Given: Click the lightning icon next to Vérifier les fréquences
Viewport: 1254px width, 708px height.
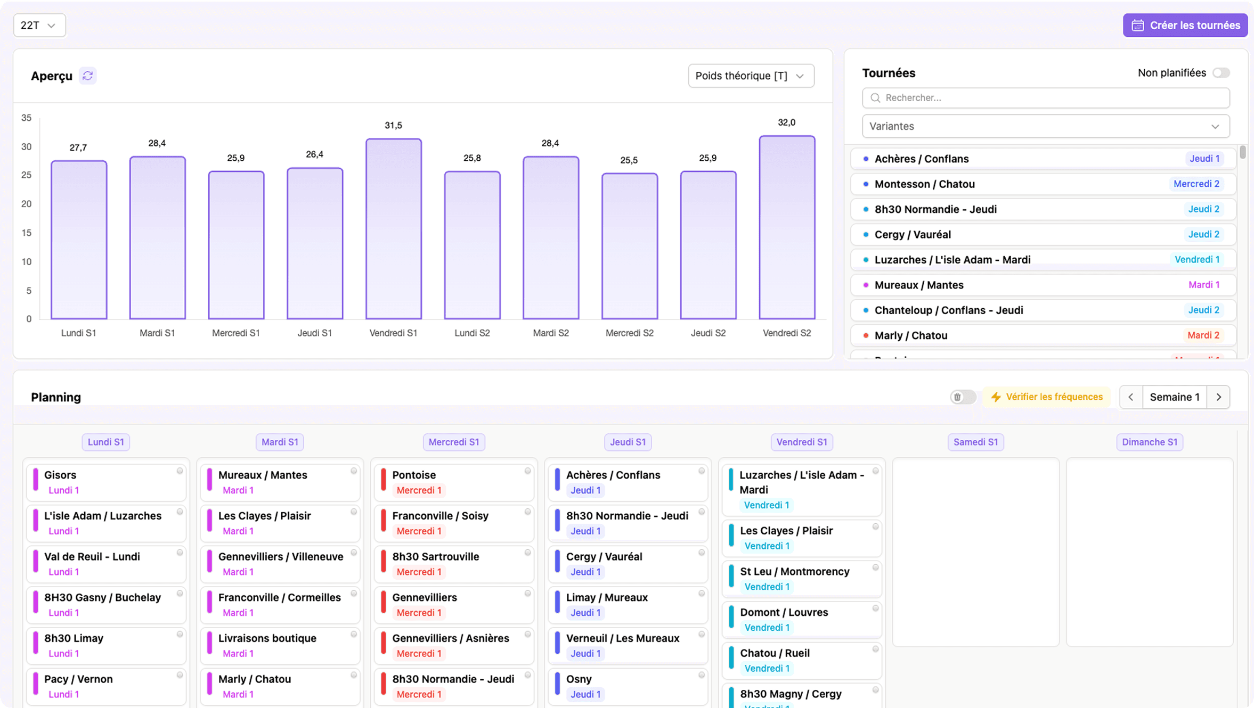Looking at the screenshot, I should pyautogui.click(x=996, y=397).
